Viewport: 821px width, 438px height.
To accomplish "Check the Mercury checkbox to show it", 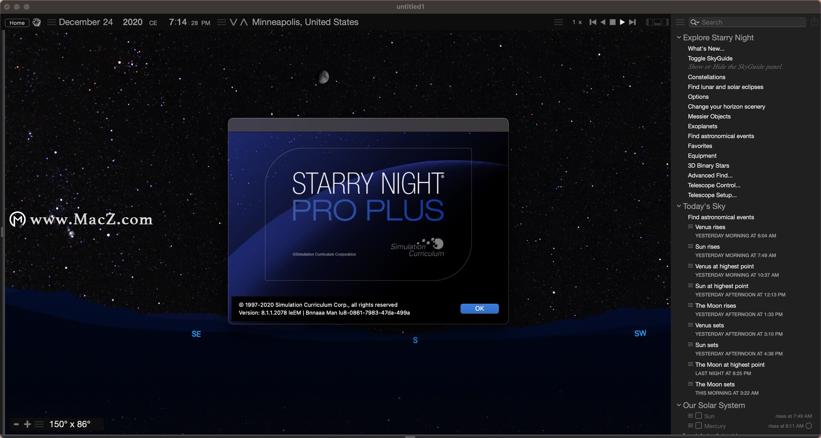I will point(700,426).
